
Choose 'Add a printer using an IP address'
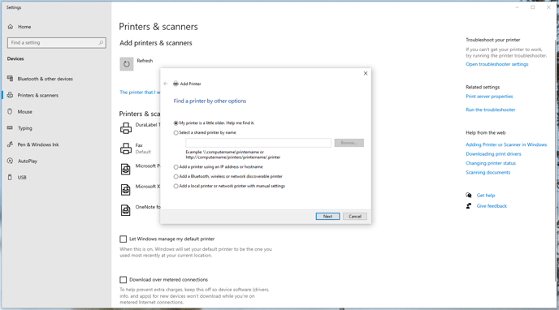[x=175, y=167]
